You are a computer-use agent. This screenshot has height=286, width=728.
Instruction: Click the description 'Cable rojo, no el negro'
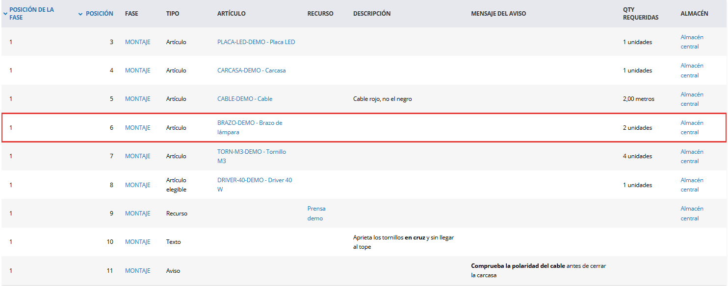click(x=383, y=99)
